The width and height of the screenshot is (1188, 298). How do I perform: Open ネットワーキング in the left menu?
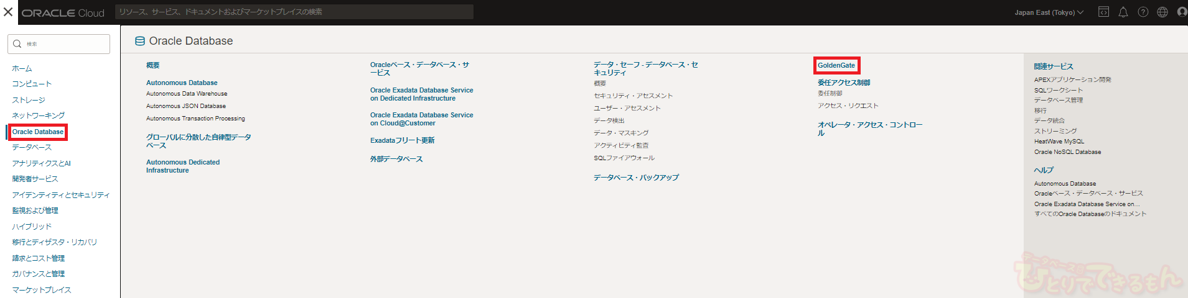tap(38, 115)
